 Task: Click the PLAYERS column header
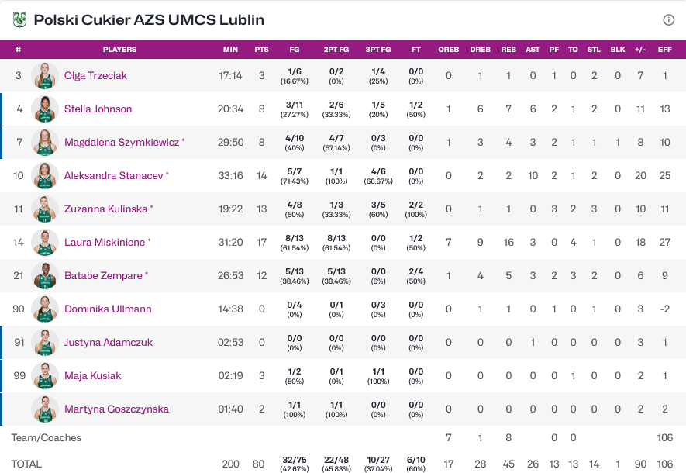[119, 50]
